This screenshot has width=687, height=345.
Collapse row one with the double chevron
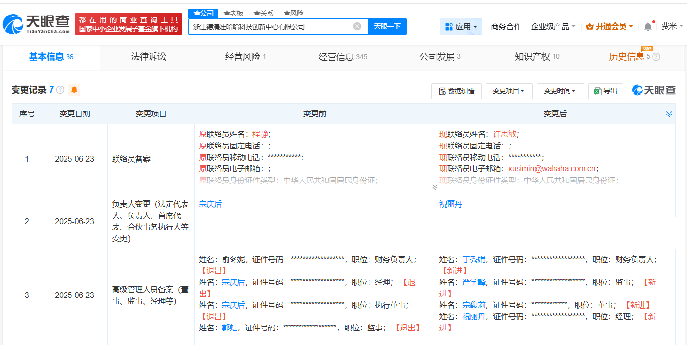(435, 186)
